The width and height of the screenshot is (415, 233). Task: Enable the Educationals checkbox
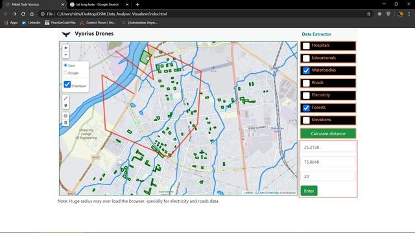306,58
